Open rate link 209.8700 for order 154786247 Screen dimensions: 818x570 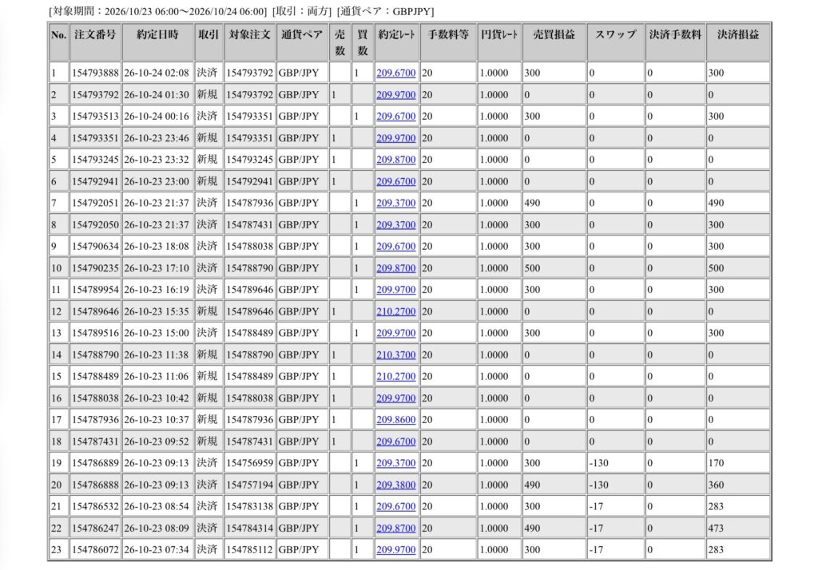coord(396,528)
